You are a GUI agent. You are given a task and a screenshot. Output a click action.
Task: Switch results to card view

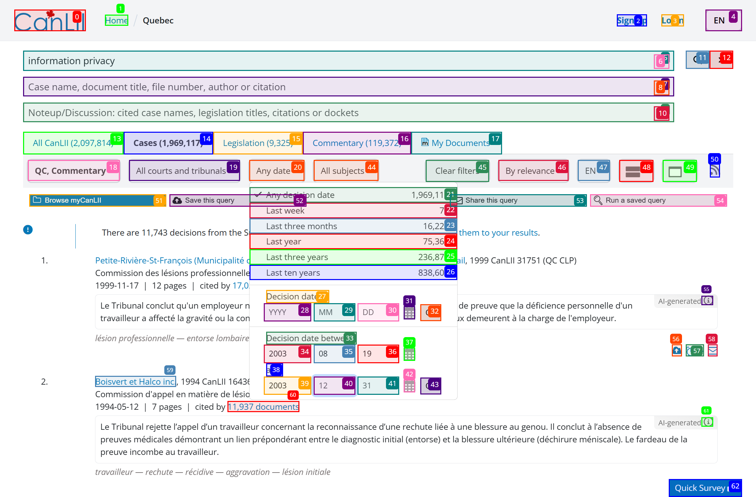(679, 171)
